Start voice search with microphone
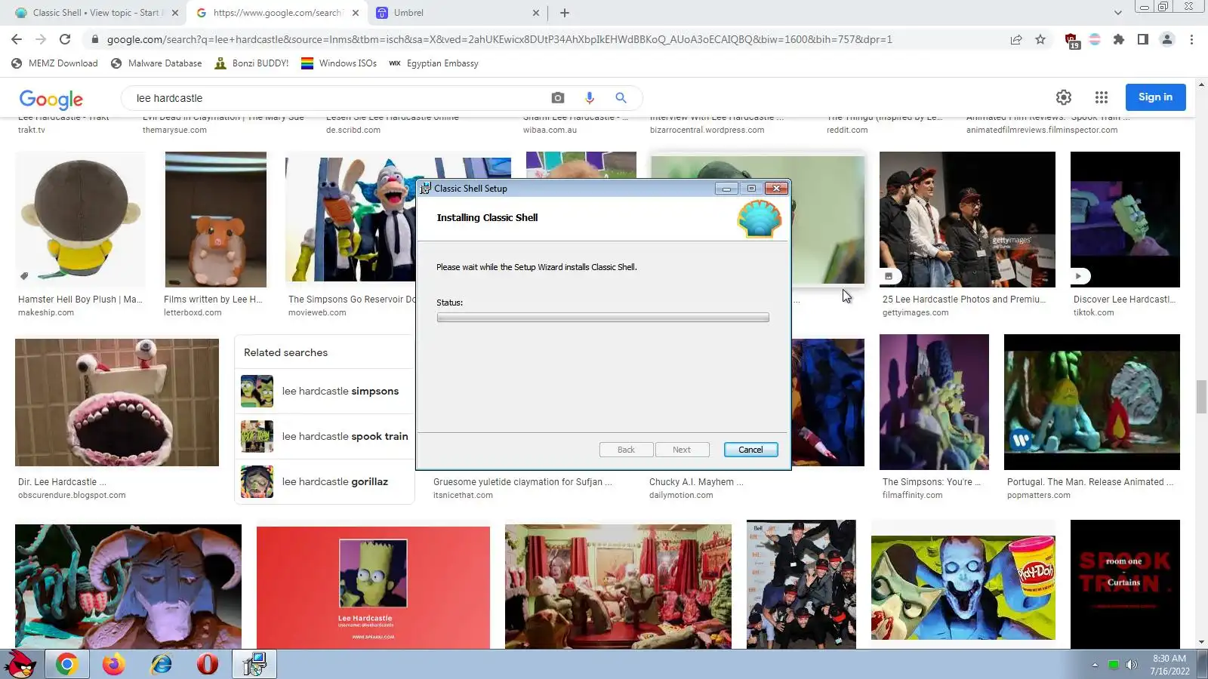The height and width of the screenshot is (679, 1208). (590, 97)
